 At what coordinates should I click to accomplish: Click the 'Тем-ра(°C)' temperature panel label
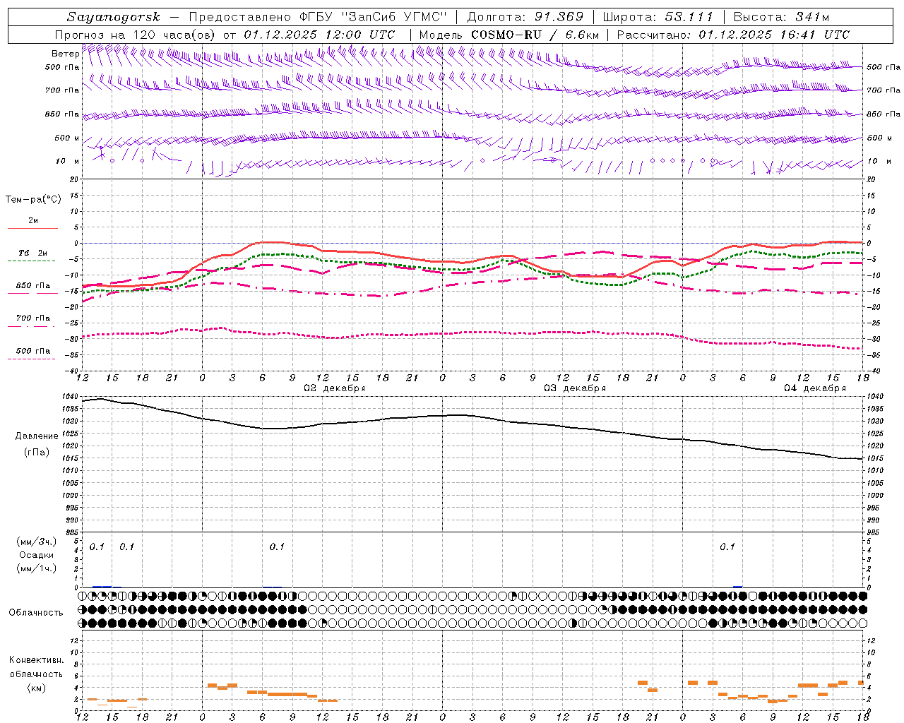[x=33, y=200]
